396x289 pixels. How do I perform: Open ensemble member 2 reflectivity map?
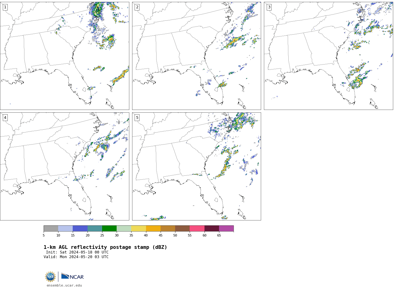[196, 56]
